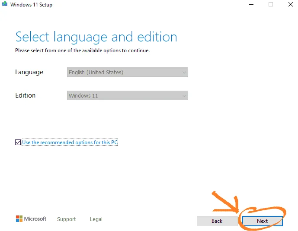The width and height of the screenshot is (298, 231).
Task: Click the Windows 11 Setup title bar icon
Action: pos(5,4)
